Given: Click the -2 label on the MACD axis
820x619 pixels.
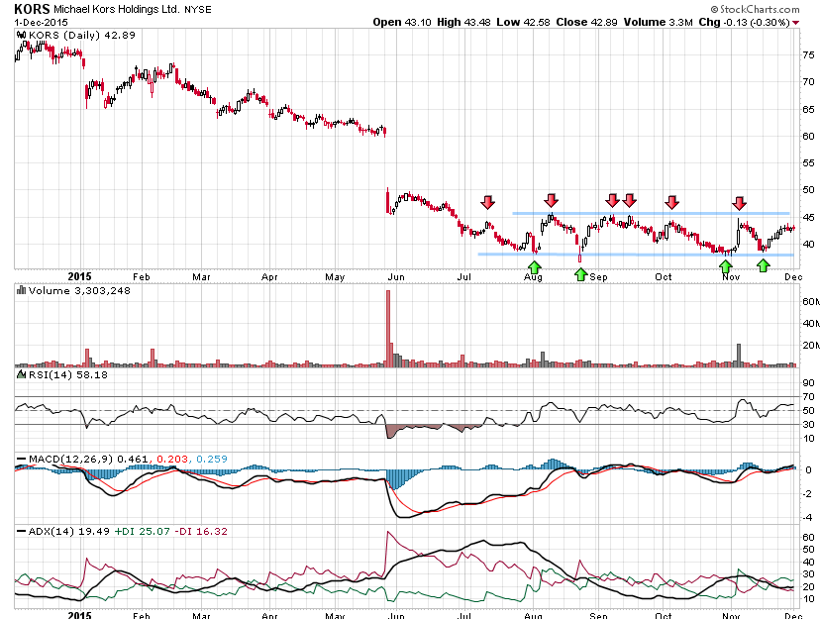Looking at the screenshot, I should coord(808,493).
